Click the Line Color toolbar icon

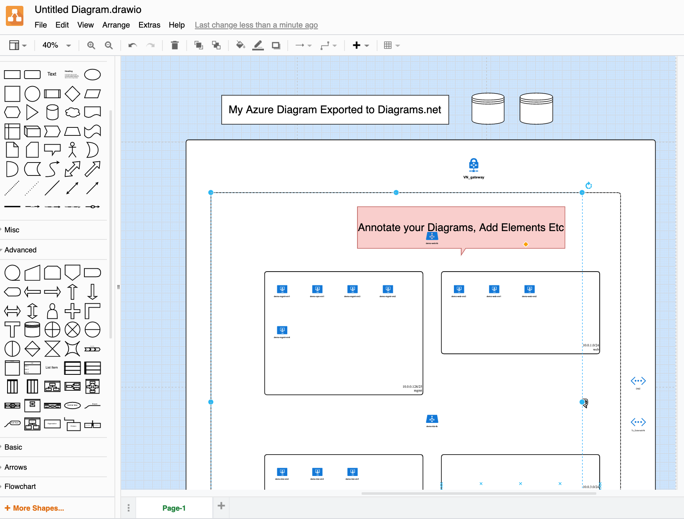click(x=258, y=45)
